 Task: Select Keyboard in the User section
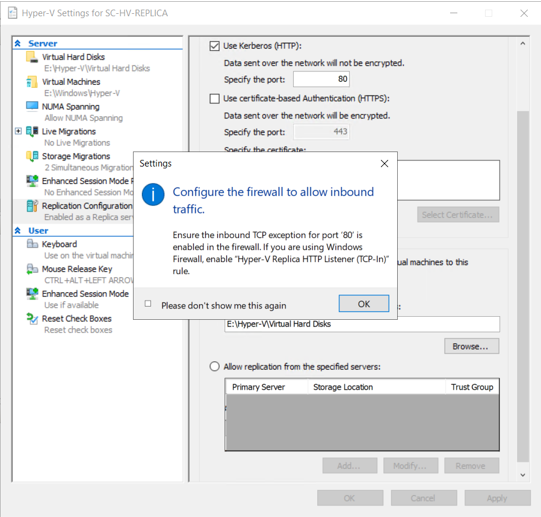tap(60, 244)
